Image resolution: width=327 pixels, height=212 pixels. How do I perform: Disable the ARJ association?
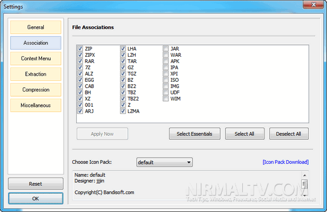click(80, 111)
